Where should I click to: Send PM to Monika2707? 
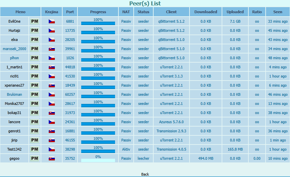(x=35, y=104)
